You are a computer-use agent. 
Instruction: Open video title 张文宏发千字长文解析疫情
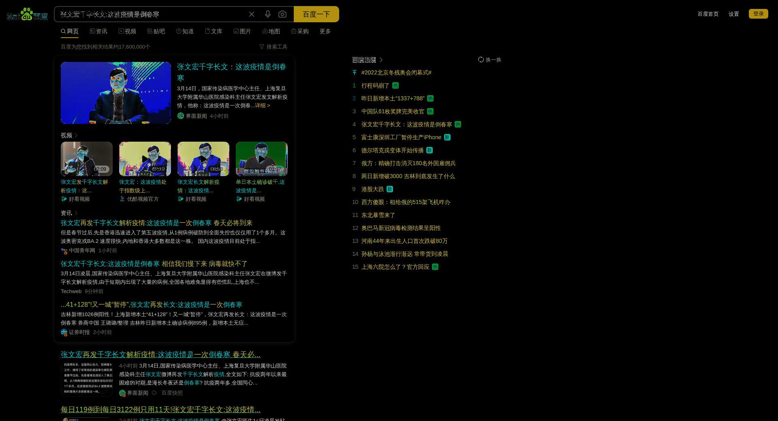click(x=85, y=186)
